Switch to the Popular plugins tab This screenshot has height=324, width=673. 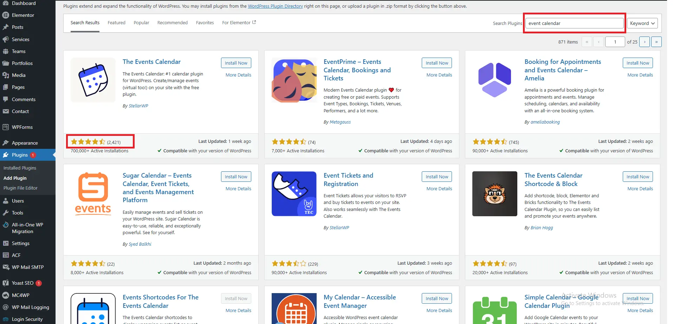141,22
